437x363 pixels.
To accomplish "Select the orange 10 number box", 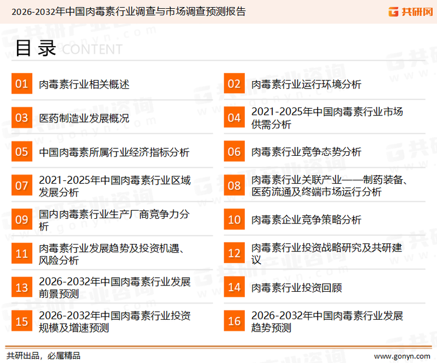I will point(234,219).
